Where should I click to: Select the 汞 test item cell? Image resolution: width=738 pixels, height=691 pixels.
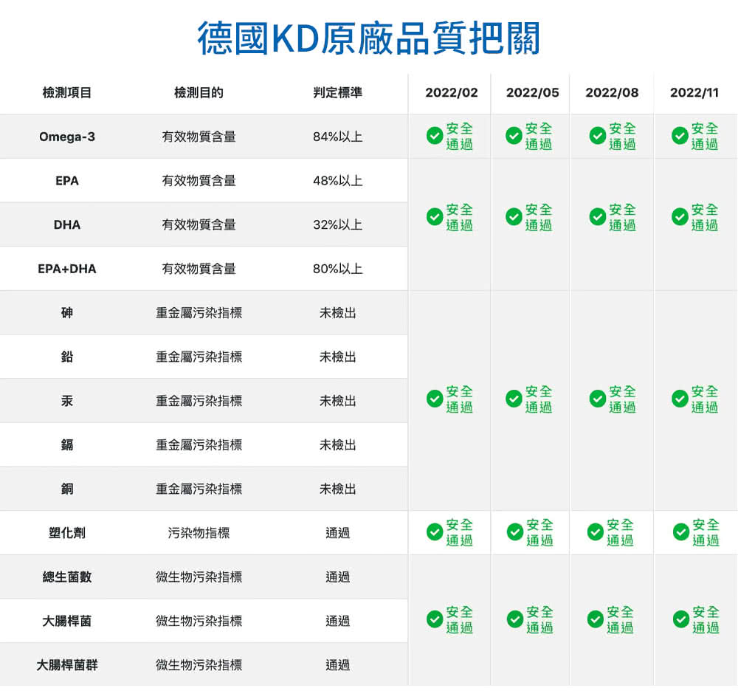click(x=67, y=401)
